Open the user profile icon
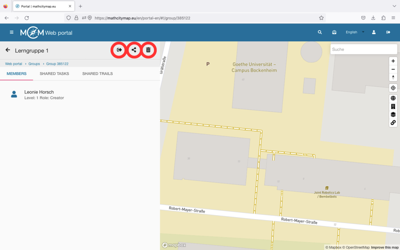This screenshot has width=400, height=250. pos(374,32)
